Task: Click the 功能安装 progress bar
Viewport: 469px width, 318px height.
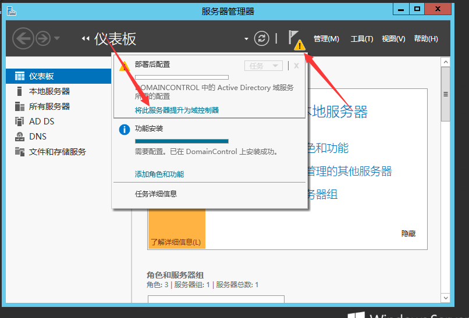Action: tap(182, 141)
